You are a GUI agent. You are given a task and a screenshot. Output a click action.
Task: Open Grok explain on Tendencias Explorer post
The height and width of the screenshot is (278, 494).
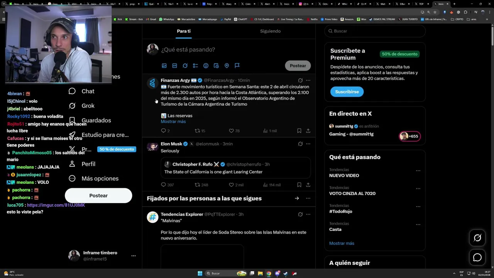pos(300,214)
